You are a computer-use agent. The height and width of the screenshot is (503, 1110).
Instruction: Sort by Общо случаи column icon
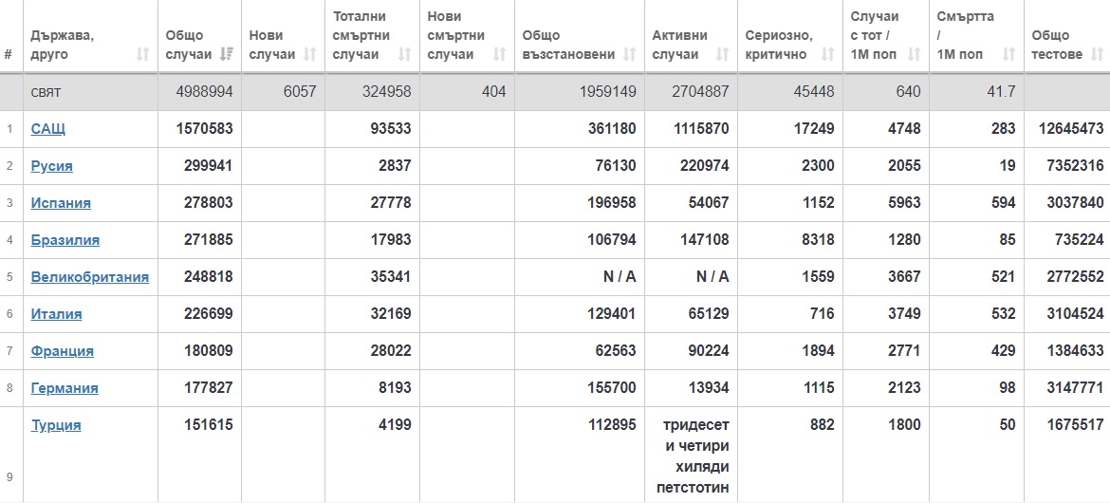(226, 54)
